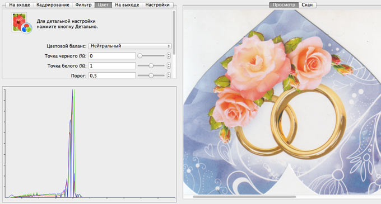The image size is (381, 204).
Task: Switch to the Скан view tab
Action: pos(307,5)
